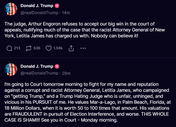
Task: Click the reply icon on the Engoron post
Action: click(9, 48)
